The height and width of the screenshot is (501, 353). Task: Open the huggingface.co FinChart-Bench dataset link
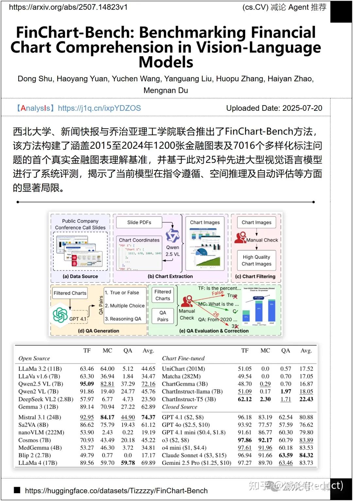(x=116, y=490)
